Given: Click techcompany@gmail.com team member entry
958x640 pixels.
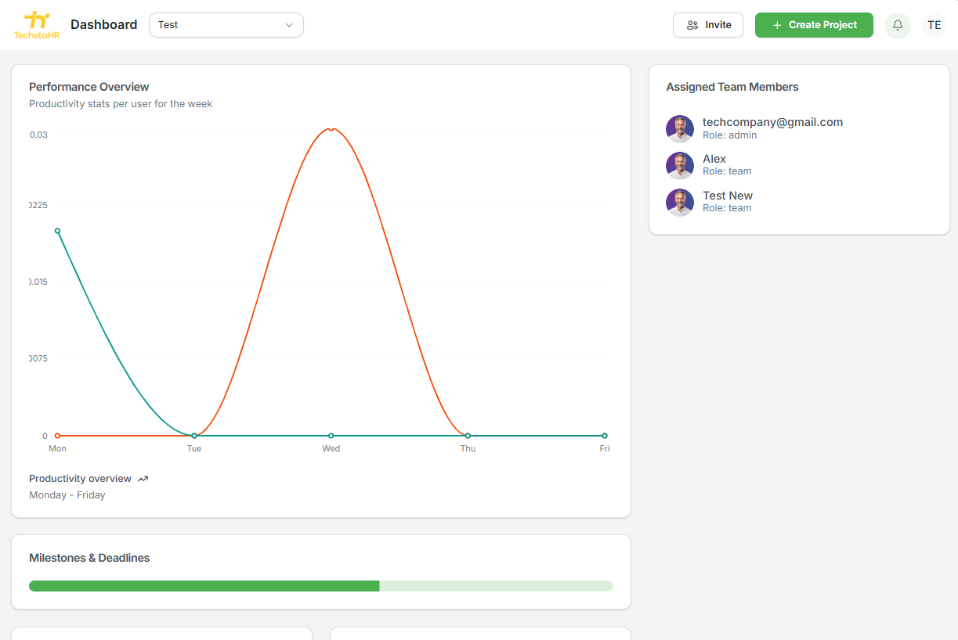Looking at the screenshot, I should (772, 122).
